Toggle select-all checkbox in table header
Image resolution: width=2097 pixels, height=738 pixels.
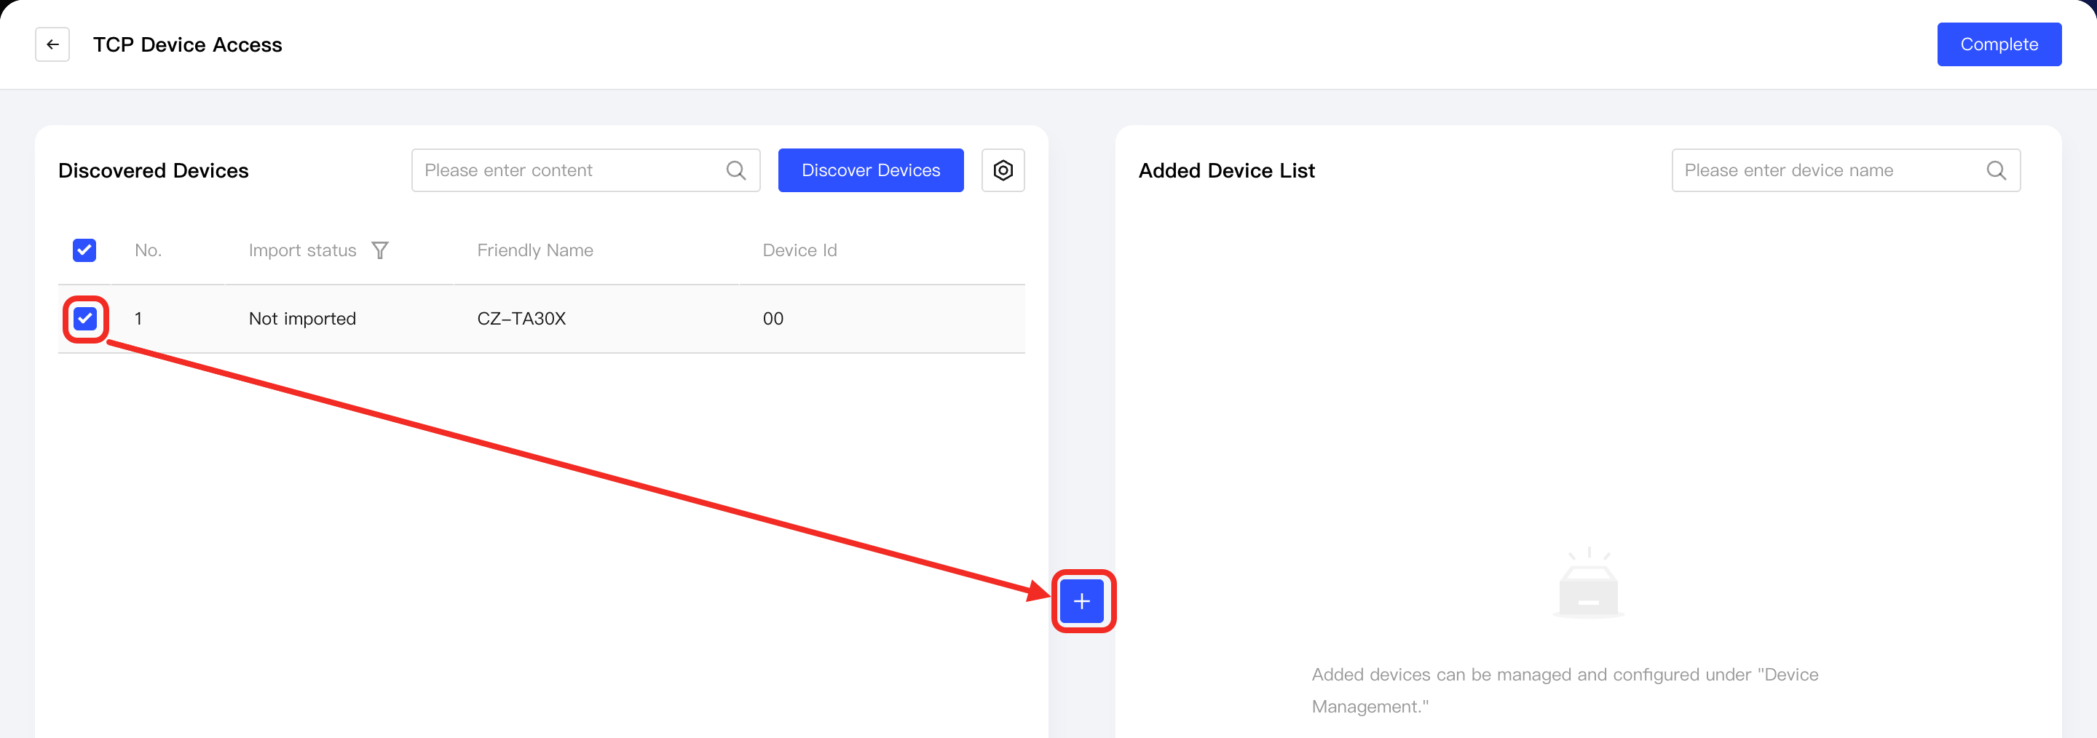tap(84, 250)
